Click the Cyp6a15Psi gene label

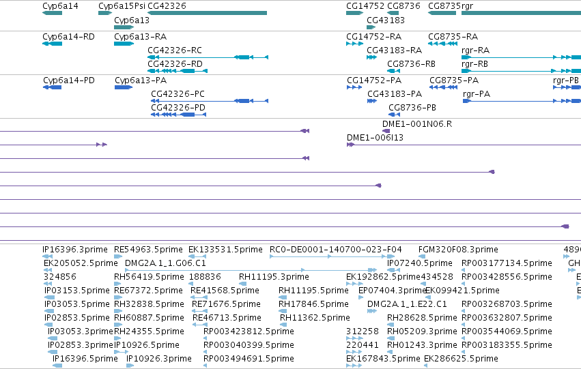point(122,6)
